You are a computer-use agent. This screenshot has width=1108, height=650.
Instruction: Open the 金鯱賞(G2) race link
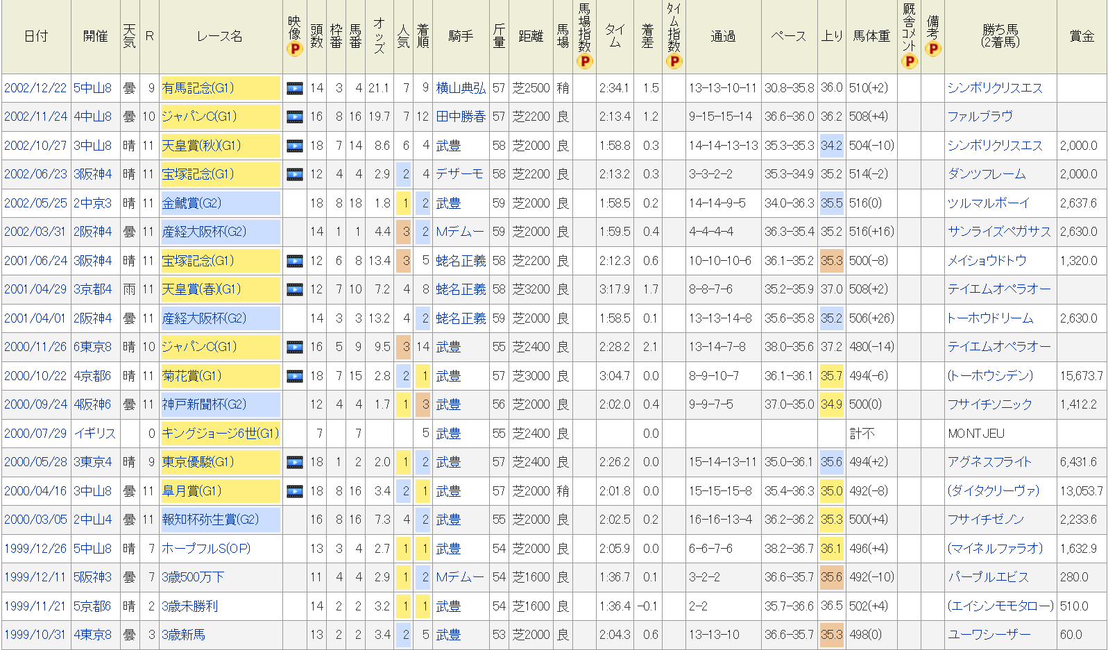point(191,203)
